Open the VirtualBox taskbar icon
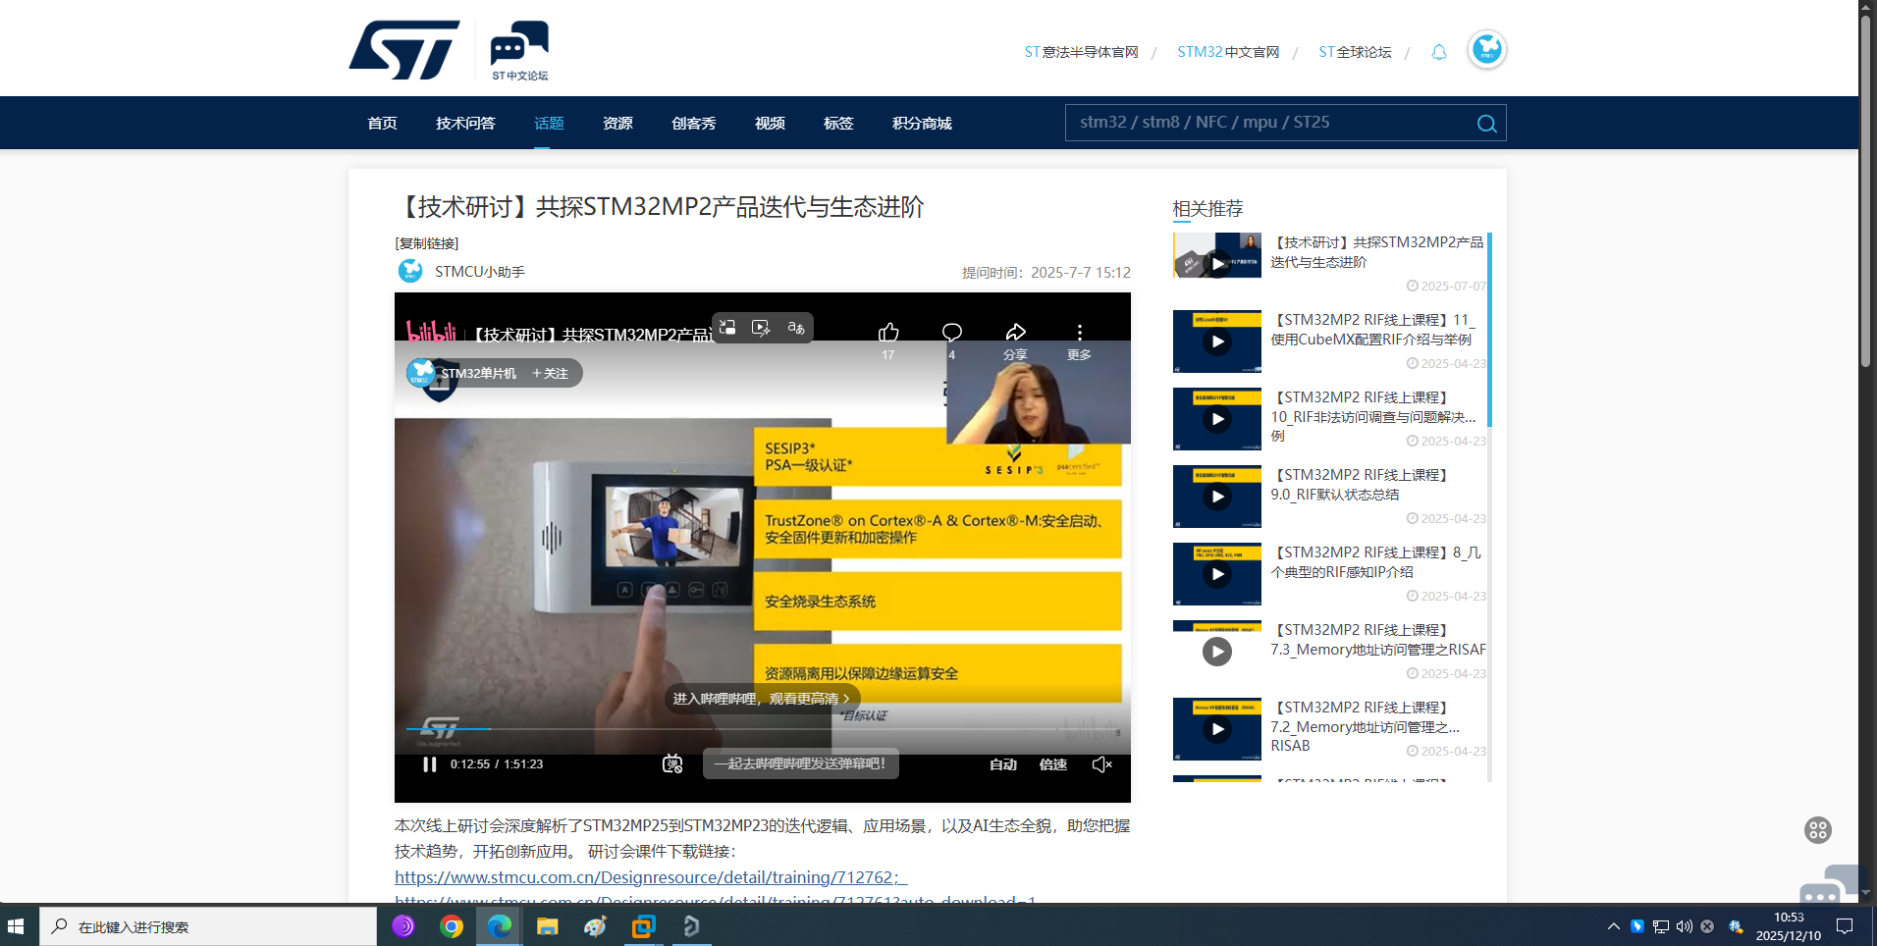1877x946 pixels. pos(643,926)
